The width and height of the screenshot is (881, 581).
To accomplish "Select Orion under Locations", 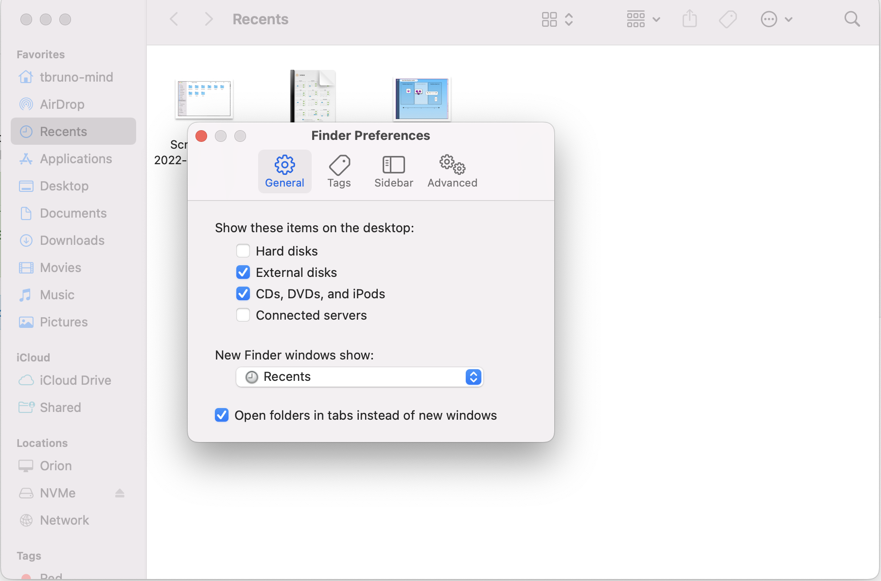I will (73, 465).
